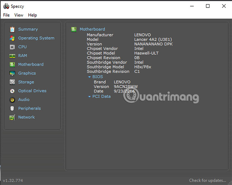232x185 pixels.
Task: Click the version value NANANANANO DPK
Action: 153,44
